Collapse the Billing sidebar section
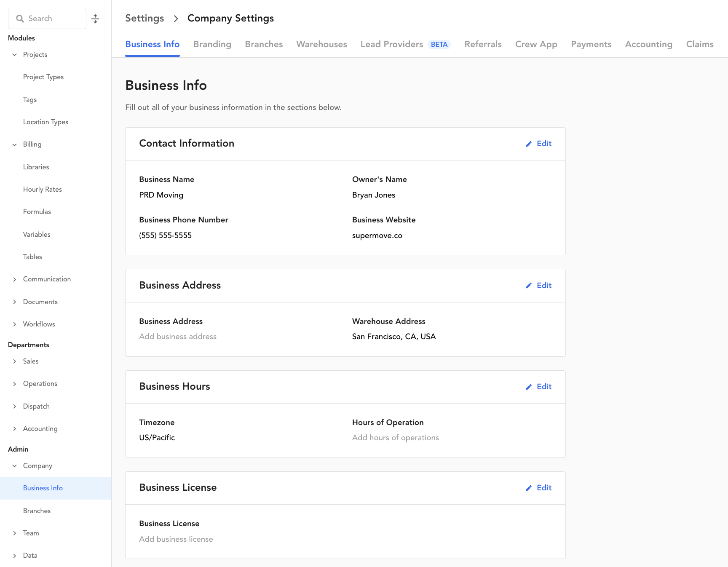This screenshot has width=728, height=567. (15, 144)
